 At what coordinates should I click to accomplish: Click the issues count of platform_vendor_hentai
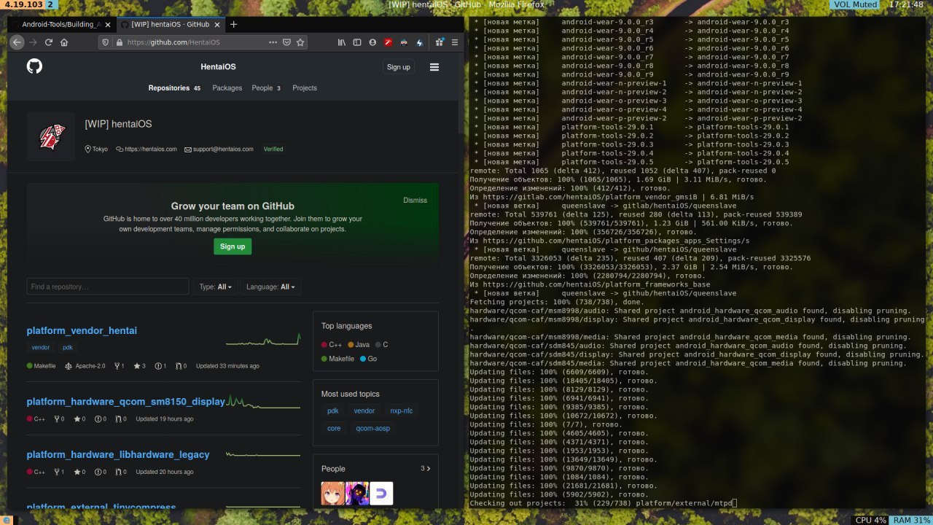click(160, 366)
